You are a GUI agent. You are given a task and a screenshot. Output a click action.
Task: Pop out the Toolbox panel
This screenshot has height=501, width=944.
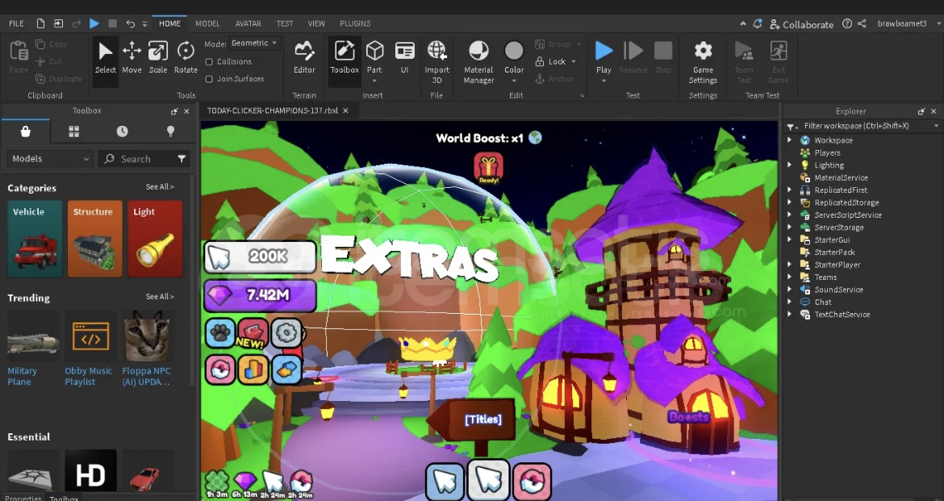[x=174, y=111]
